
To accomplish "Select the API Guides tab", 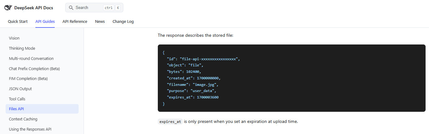I will click(45, 22).
